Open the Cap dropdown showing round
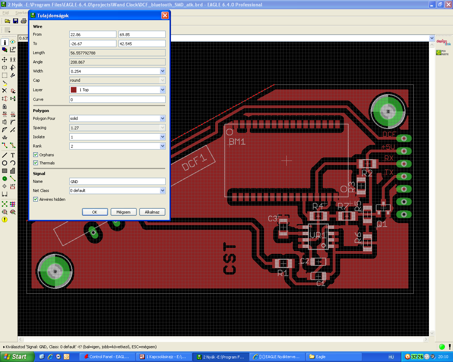This screenshot has height=362, width=453. tap(162, 80)
